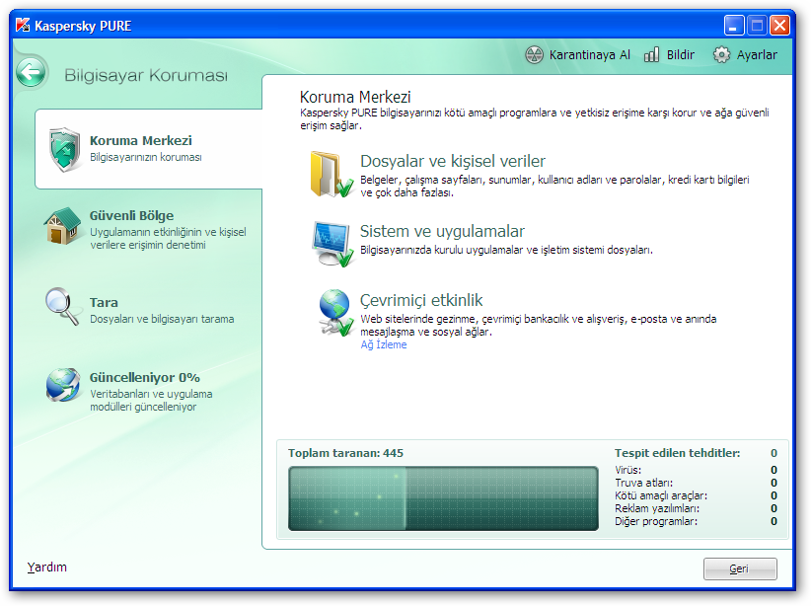Click the Çevrimiçi etkinlik globe icon
811x606 pixels.
pyautogui.click(x=335, y=313)
